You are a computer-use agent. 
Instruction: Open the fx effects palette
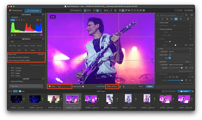(x=180, y=19)
